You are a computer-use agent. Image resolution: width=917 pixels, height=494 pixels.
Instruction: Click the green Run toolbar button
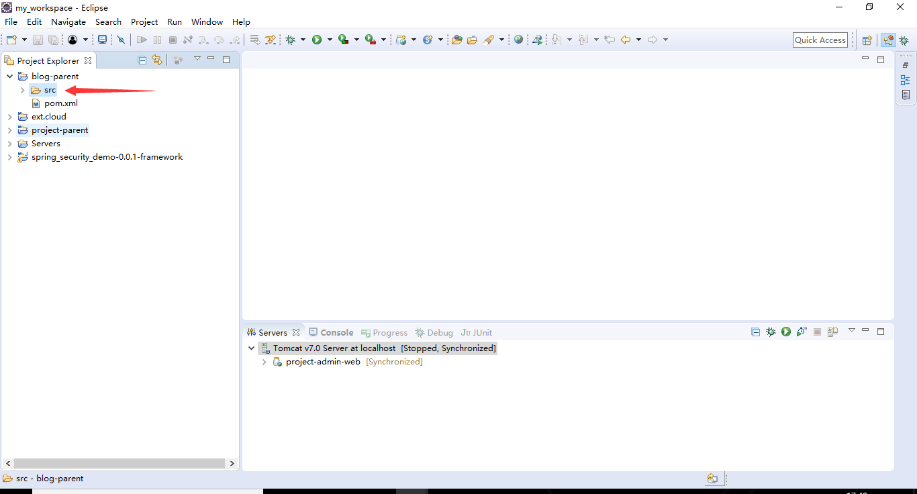316,40
